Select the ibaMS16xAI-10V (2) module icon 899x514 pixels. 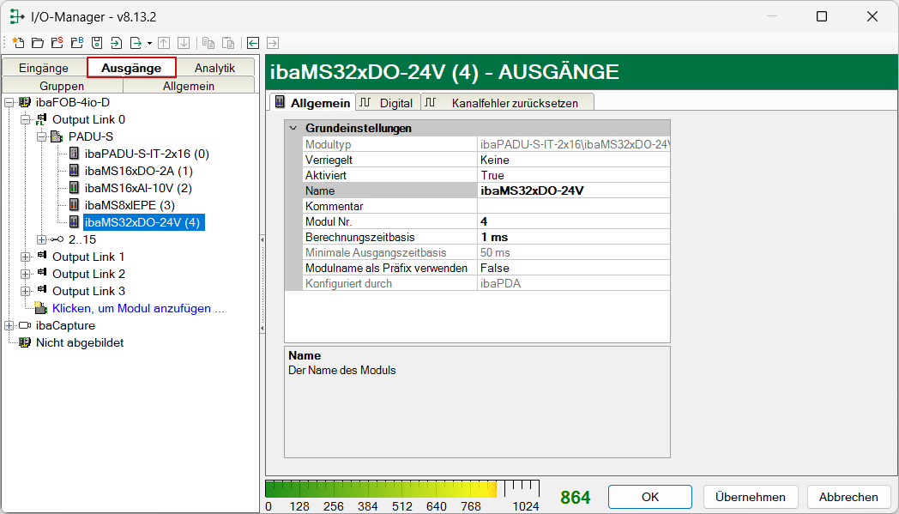[x=74, y=188]
